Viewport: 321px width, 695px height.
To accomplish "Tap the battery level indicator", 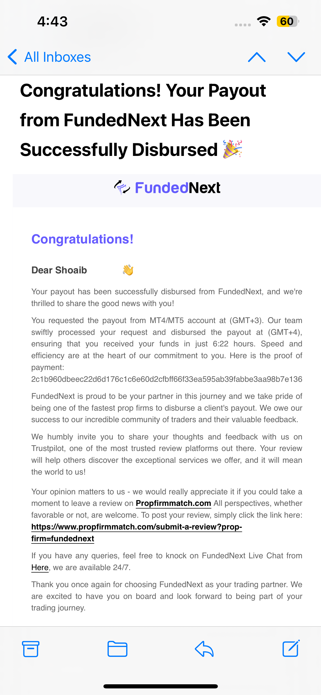I will pyautogui.click(x=288, y=21).
